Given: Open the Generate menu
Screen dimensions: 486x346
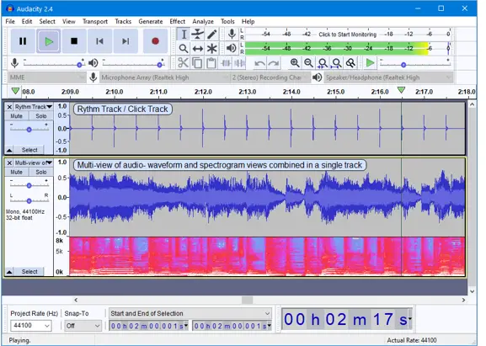Looking at the screenshot, I should pyautogui.click(x=151, y=21).
